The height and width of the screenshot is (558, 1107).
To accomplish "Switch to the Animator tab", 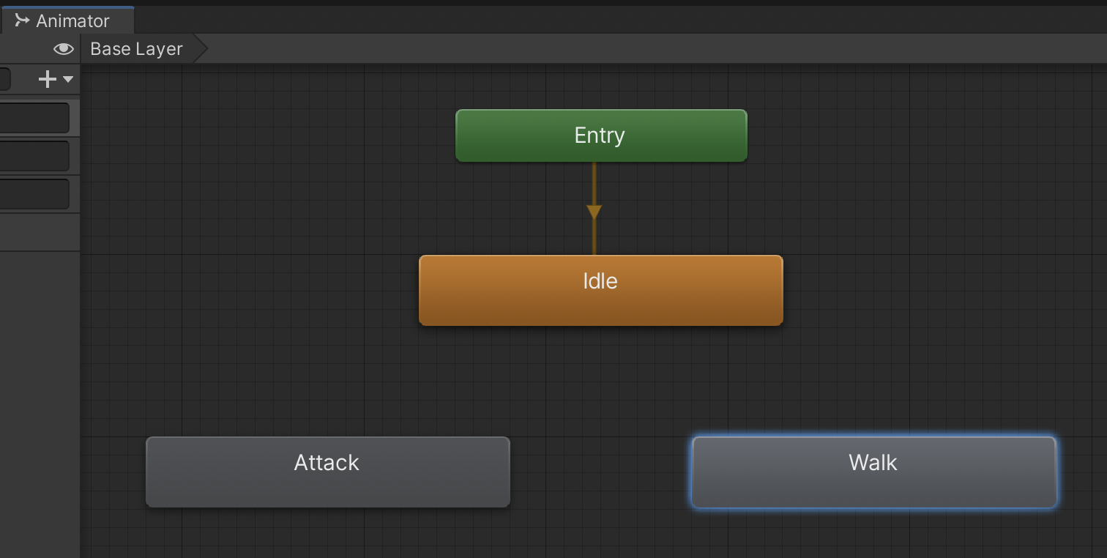I will 72,21.
